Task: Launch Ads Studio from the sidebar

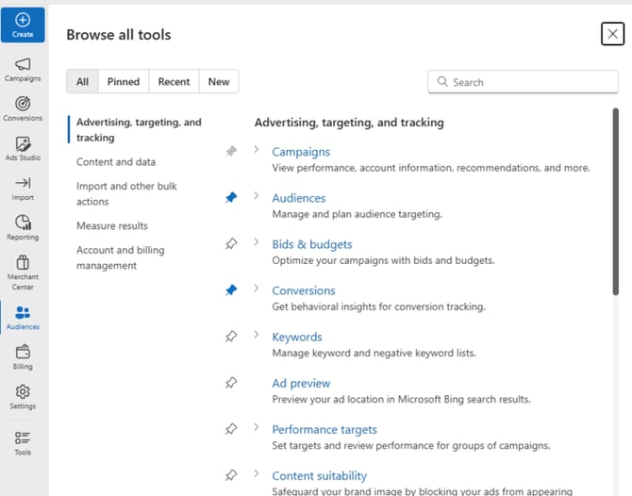Action: pyautogui.click(x=23, y=148)
